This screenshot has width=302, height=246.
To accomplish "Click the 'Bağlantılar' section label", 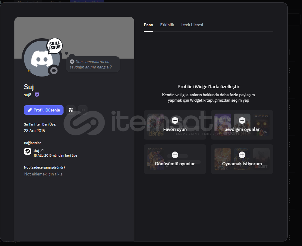I will [32, 143].
